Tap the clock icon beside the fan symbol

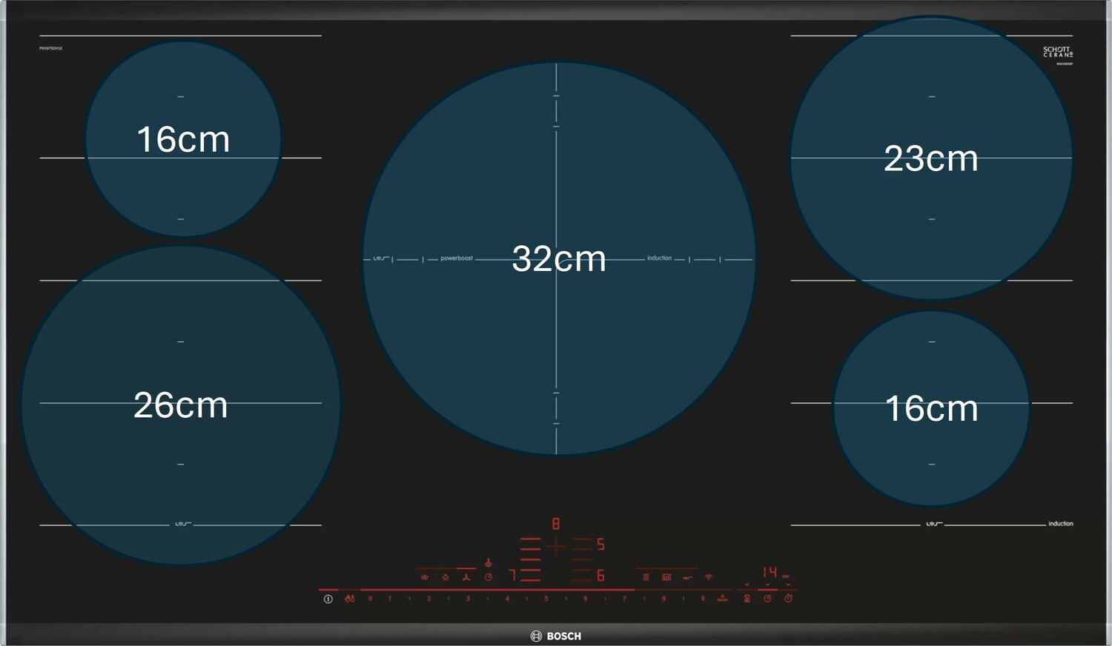click(x=489, y=577)
